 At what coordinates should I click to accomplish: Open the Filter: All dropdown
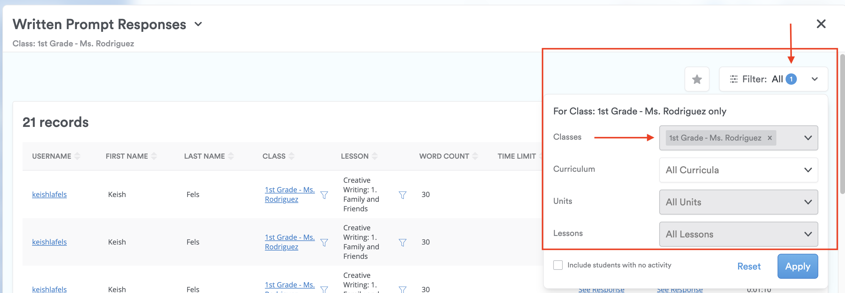click(x=773, y=79)
